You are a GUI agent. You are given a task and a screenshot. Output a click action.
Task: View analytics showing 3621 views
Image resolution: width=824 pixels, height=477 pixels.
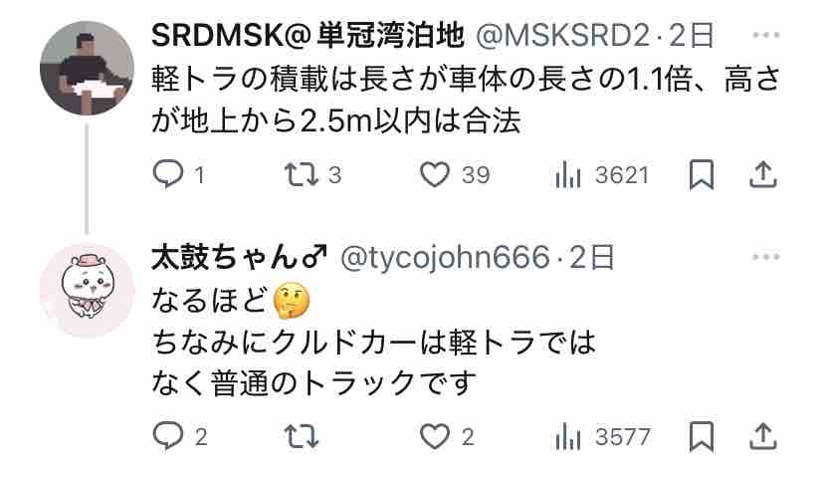click(x=602, y=174)
